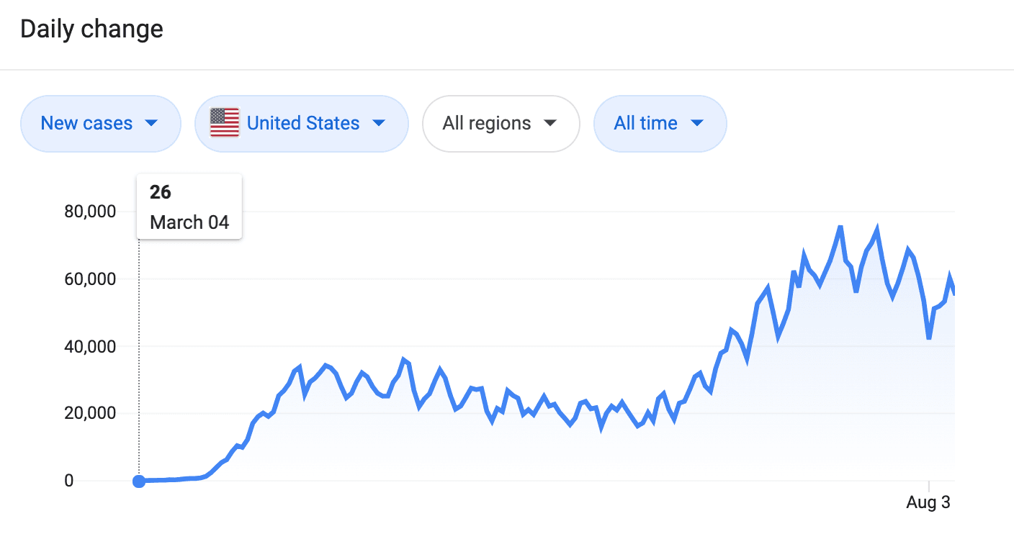This screenshot has width=1014, height=534.
Task: Click the 0 y-axis label
Action: (x=69, y=481)
